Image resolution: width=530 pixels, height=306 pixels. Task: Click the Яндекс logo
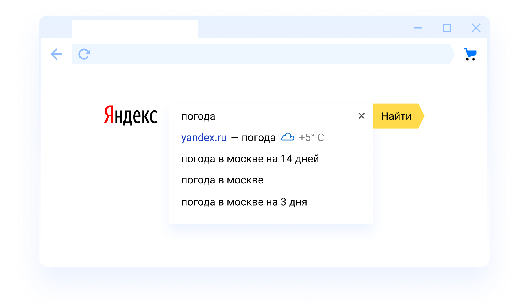tap(131, 115)
